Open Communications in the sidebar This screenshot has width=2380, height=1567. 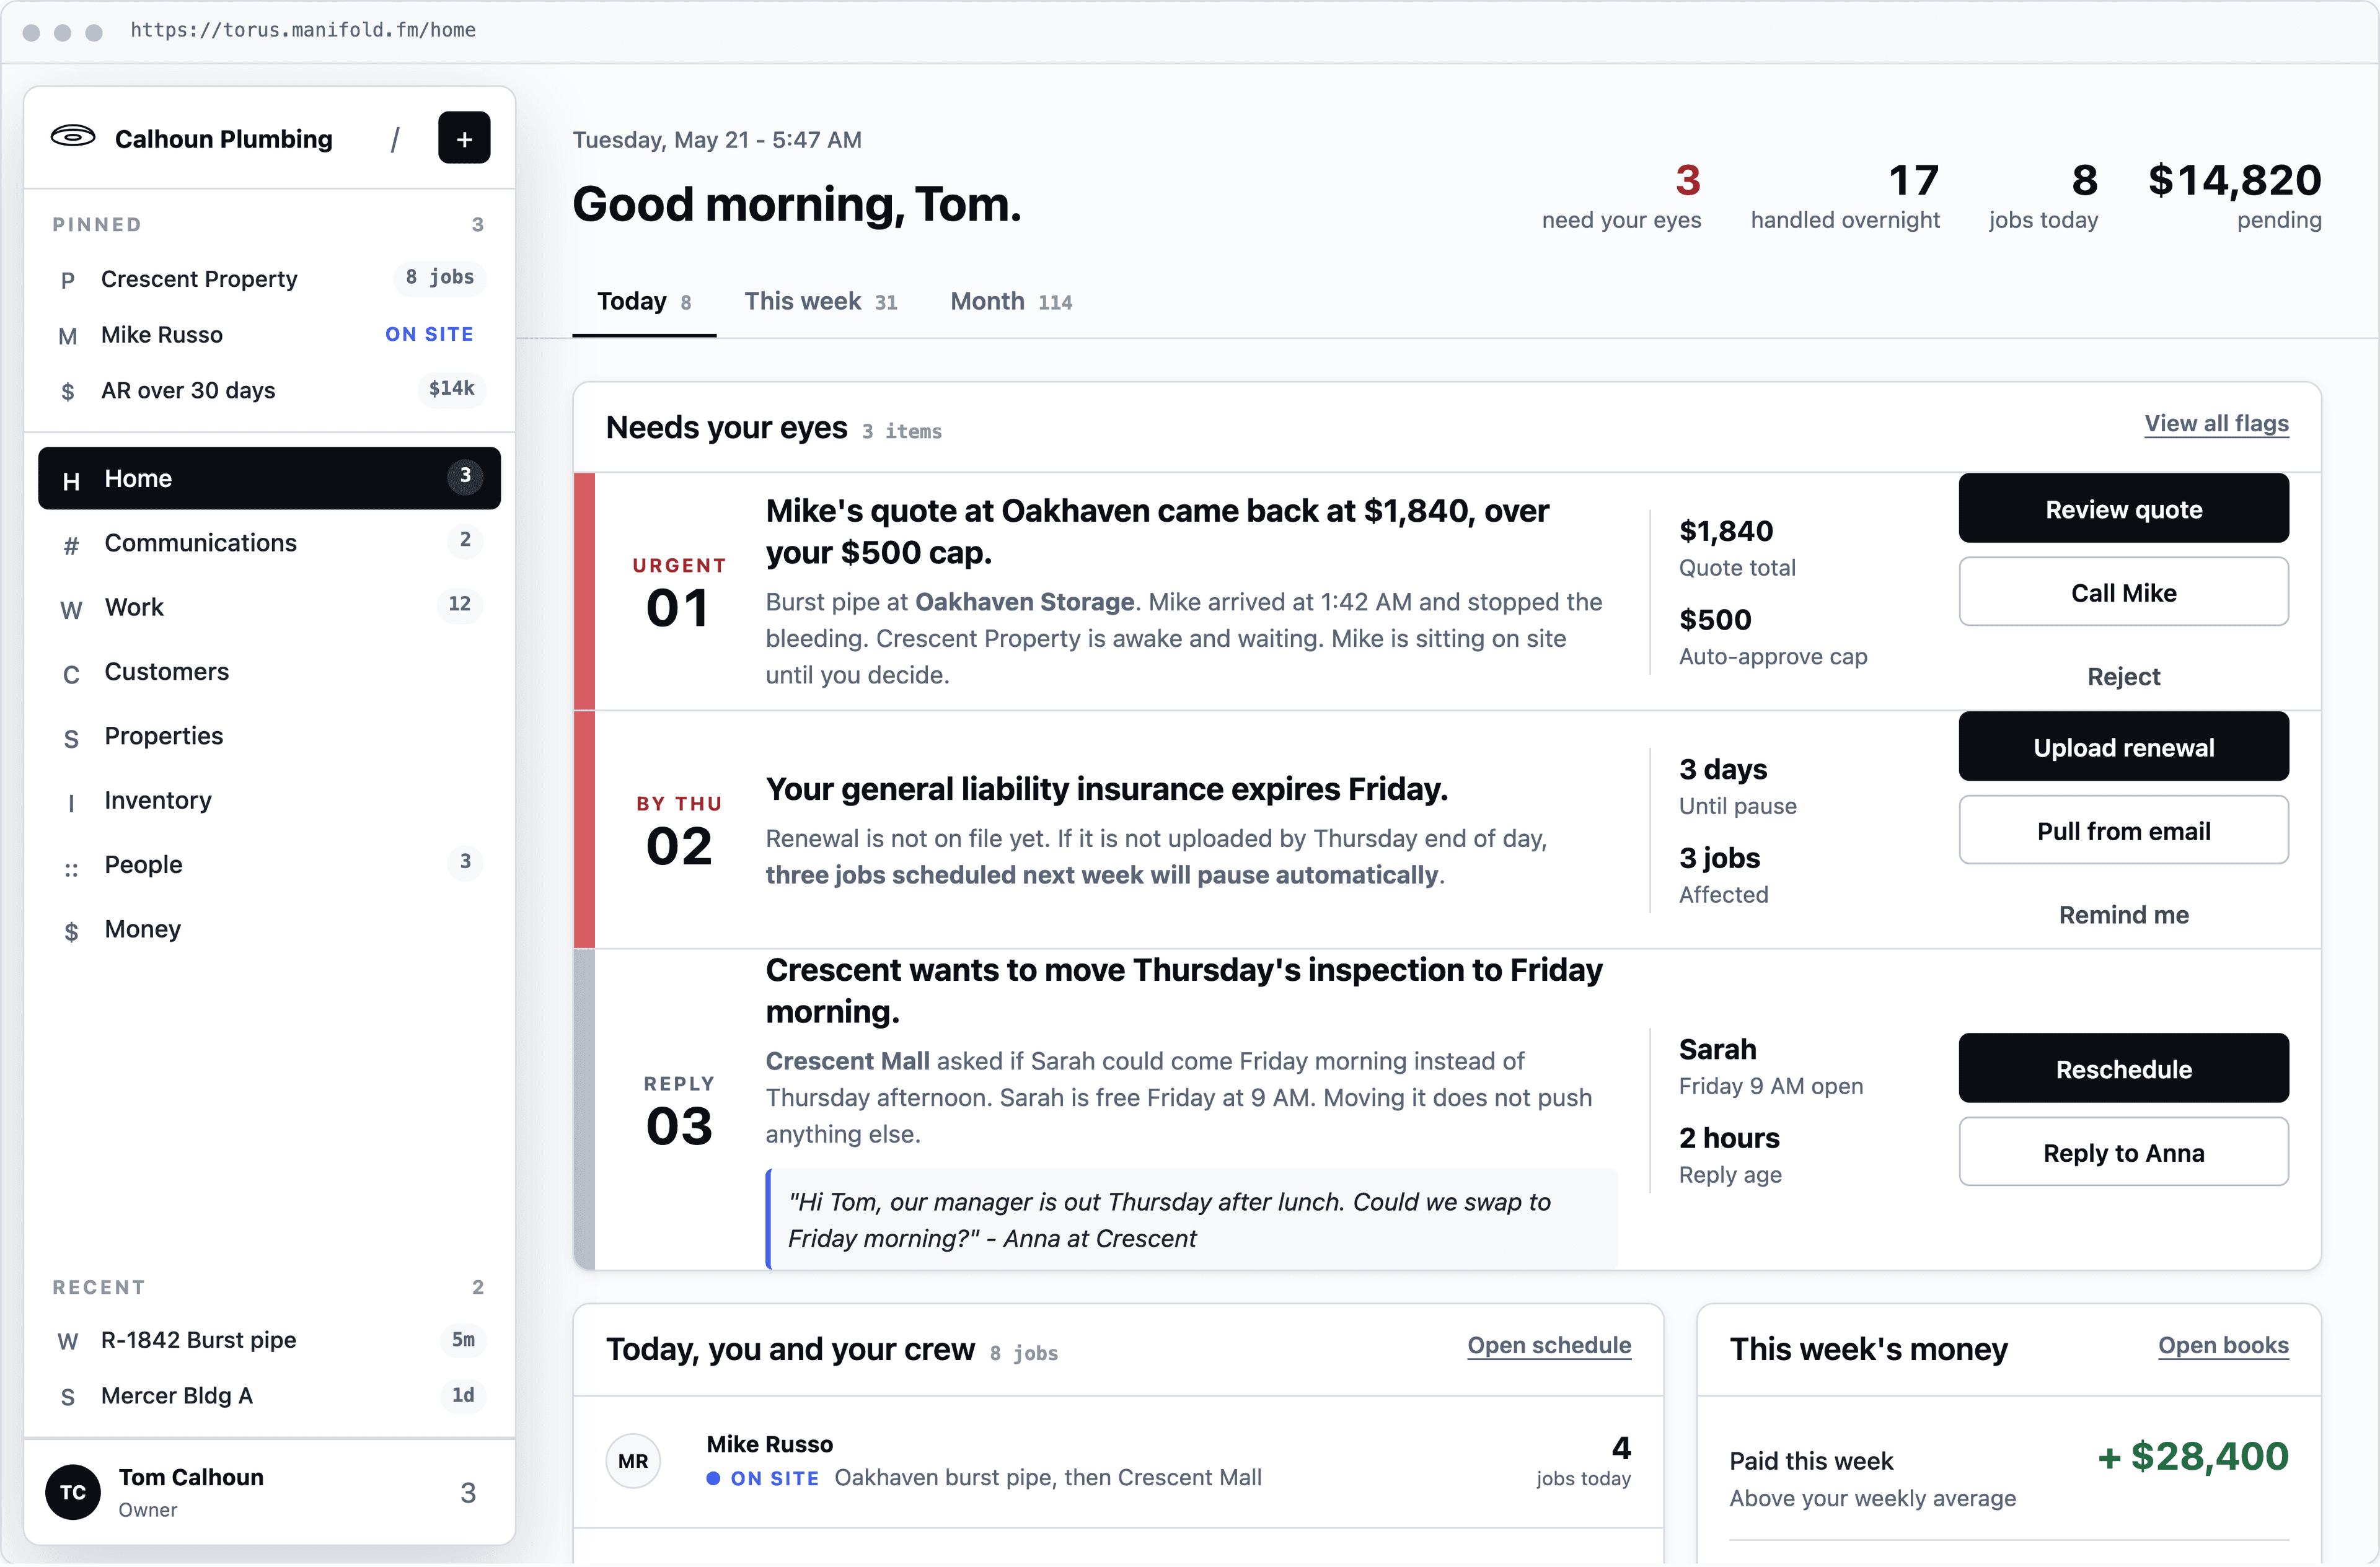tap(269, 543)
